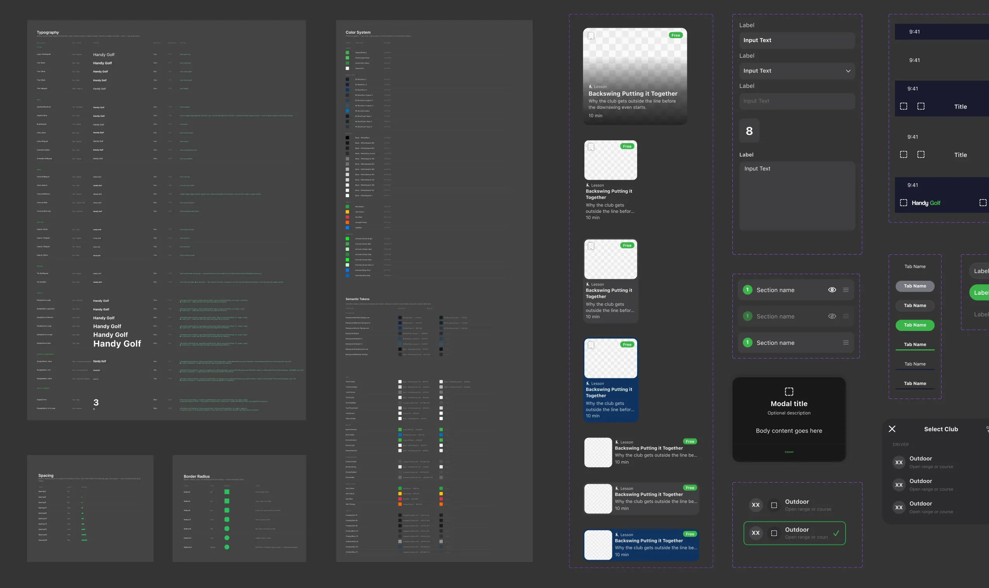Click the bookmark icon on the blue vertical lesson card

[591, 345]
